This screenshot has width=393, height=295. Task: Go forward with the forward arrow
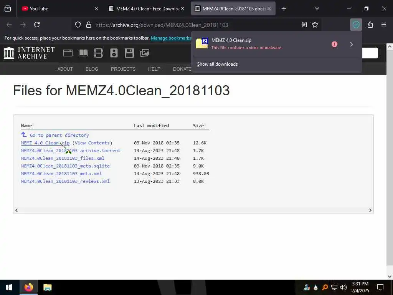23,25
